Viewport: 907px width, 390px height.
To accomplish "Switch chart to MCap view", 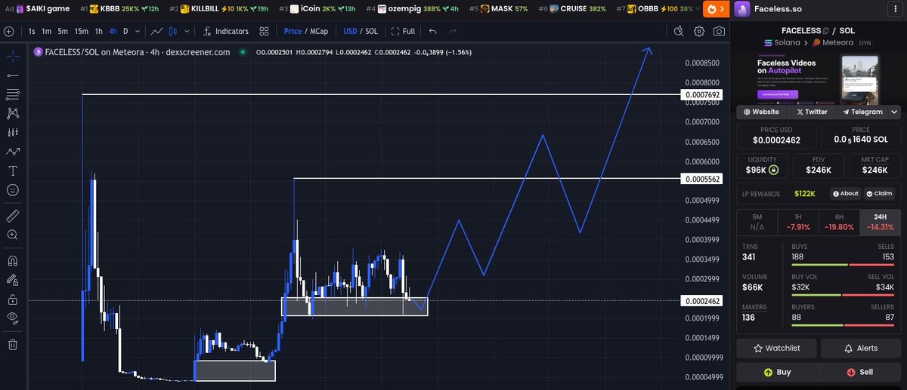I will [x=319, y=31].
